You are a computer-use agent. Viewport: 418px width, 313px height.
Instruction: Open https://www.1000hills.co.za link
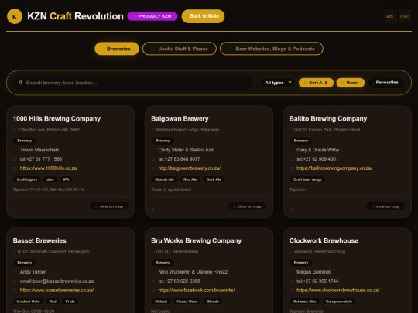(x=48, y=168)
